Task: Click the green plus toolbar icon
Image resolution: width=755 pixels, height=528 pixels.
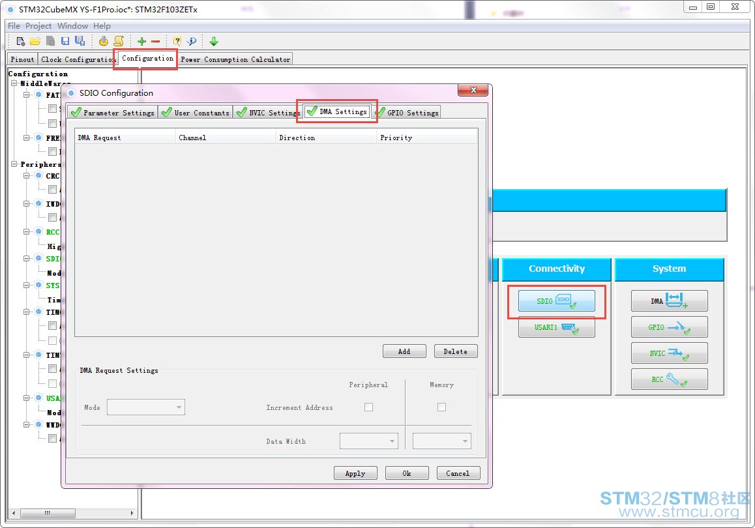Action: [x=141, y=42]
